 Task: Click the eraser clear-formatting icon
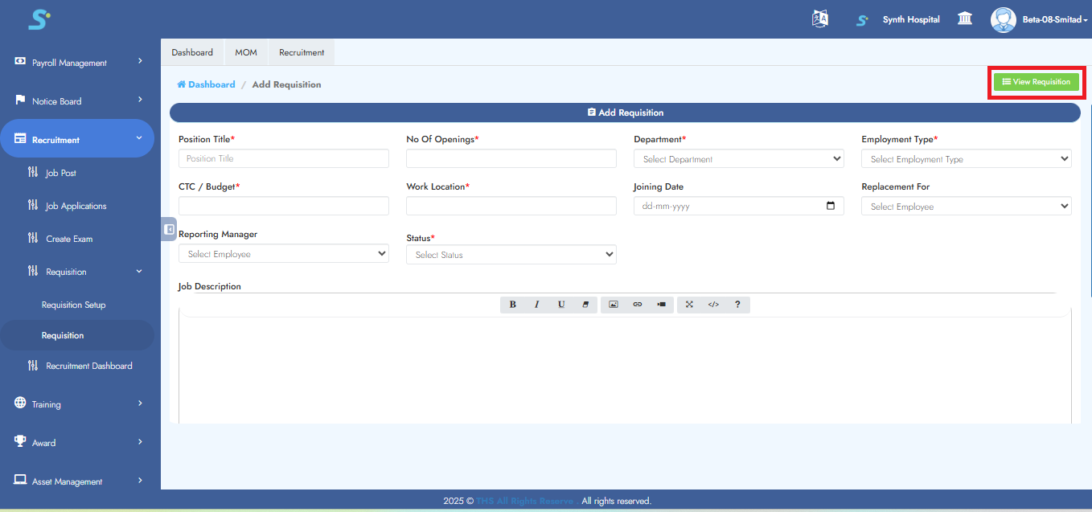(x=585, y=305)
